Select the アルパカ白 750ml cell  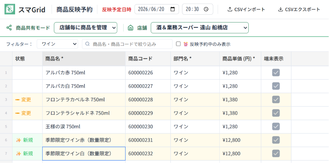tap(84, 86)
